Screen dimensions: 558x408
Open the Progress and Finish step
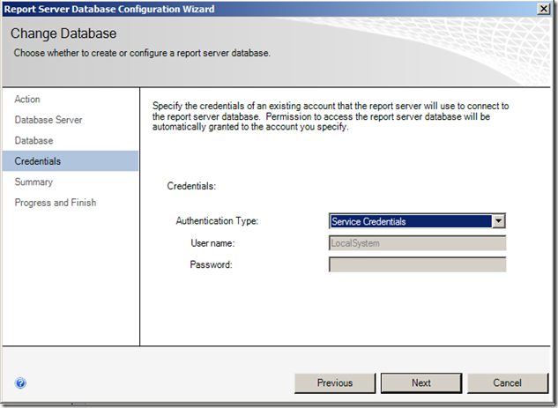[56, 203]
